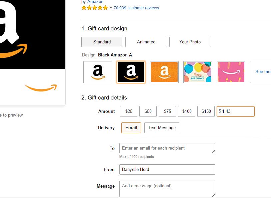Pick the Happy Birthday balloons design

(198, 72)
